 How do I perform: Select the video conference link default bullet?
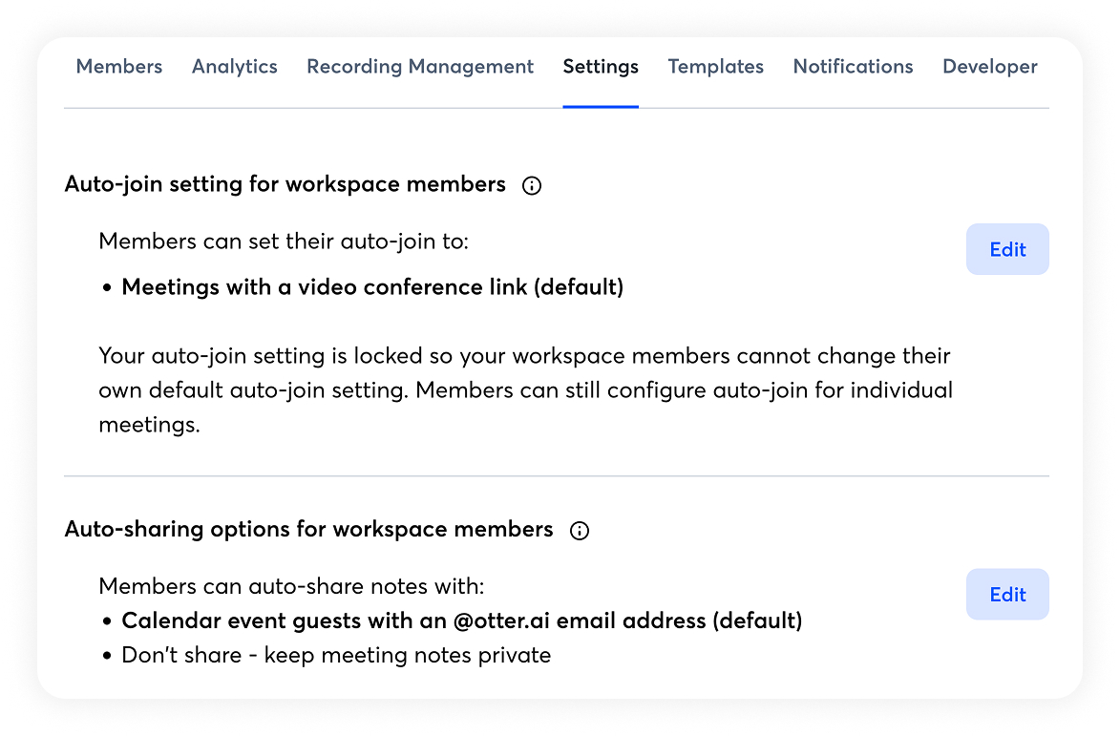372,287
